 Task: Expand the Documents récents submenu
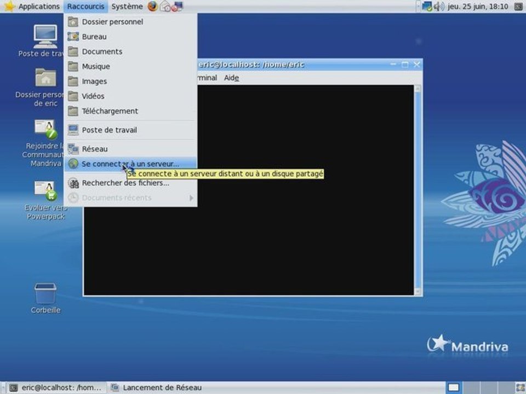130,198
